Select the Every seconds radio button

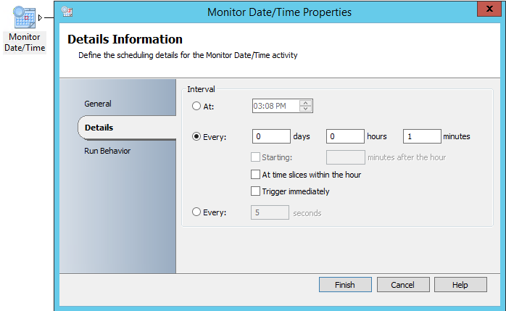tap(196, 212)
